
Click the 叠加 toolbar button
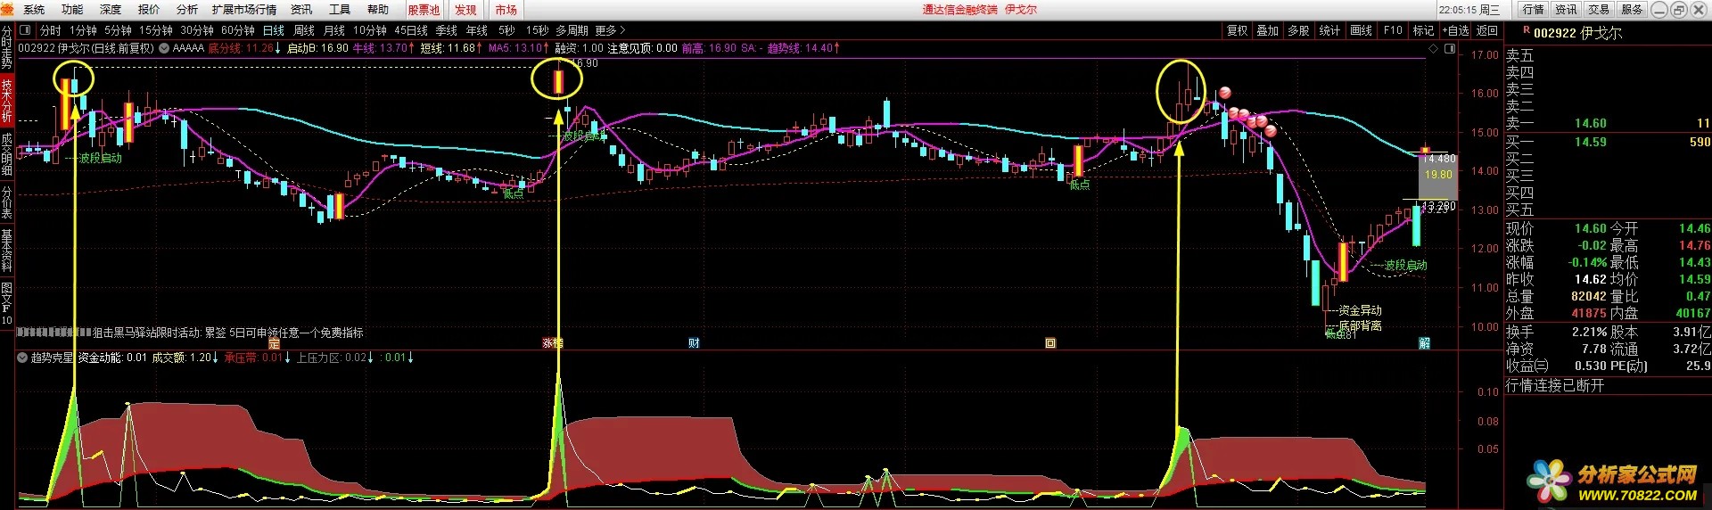(1268, 30)
